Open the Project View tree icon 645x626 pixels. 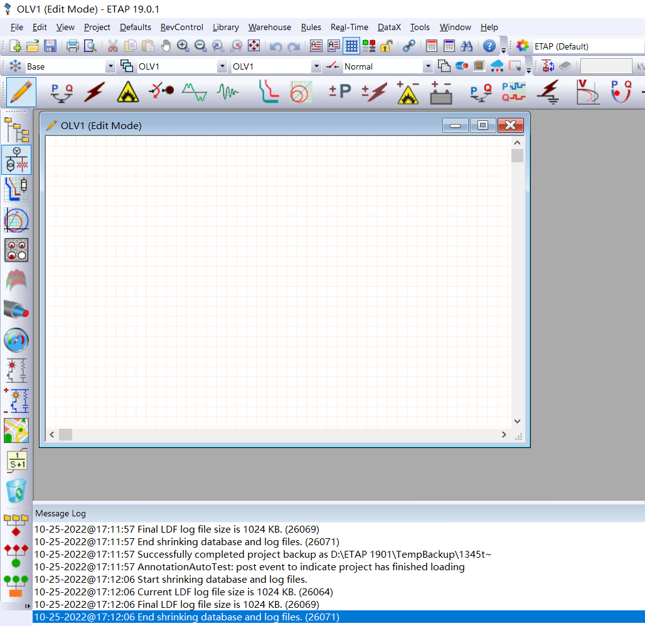coord(16,130)
